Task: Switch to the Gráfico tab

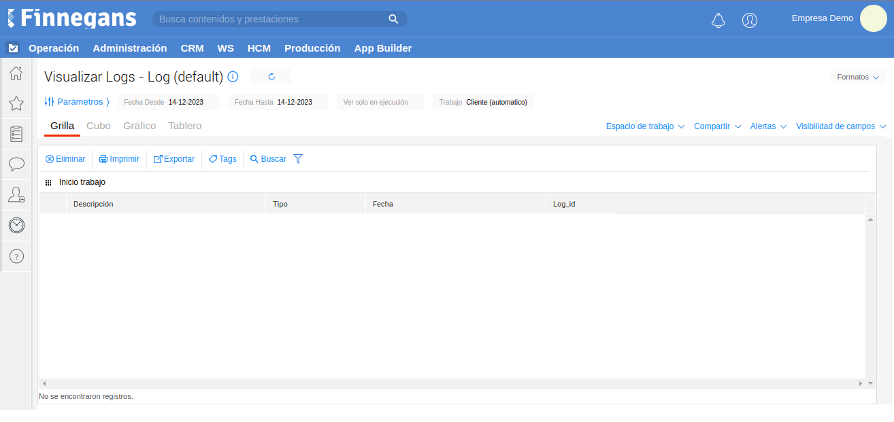Action: click(x=139, y=126)
